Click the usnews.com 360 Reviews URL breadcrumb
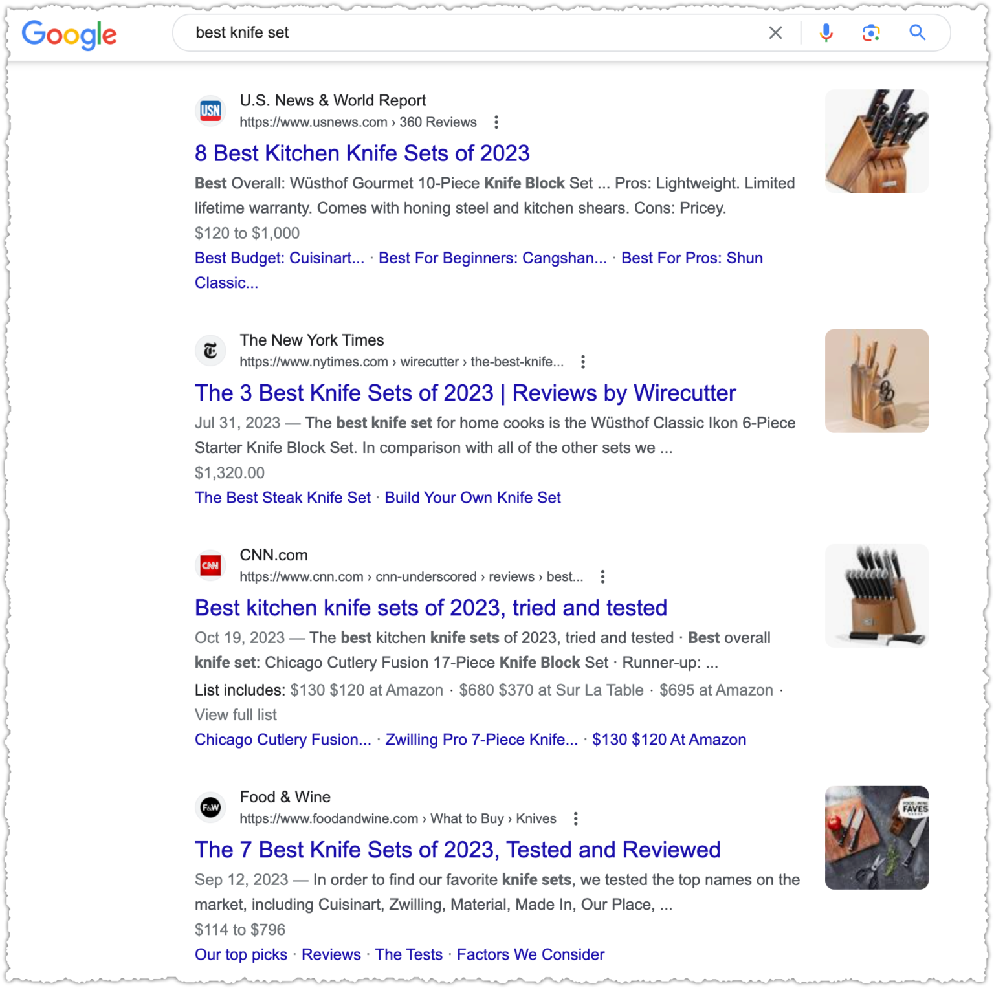The height and width of the screenshot is (988, 994). (358, 122)
